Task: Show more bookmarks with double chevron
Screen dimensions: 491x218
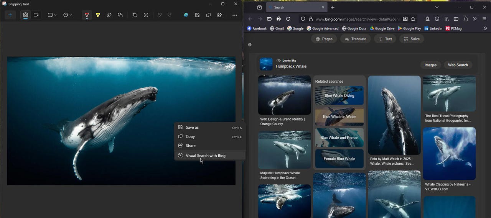Action: point(485,28)
